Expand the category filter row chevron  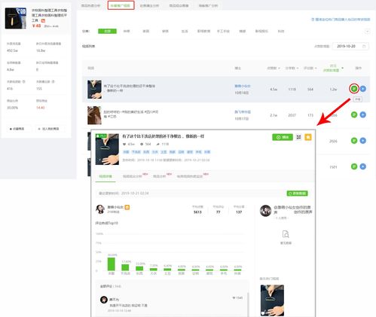(367, 32)
